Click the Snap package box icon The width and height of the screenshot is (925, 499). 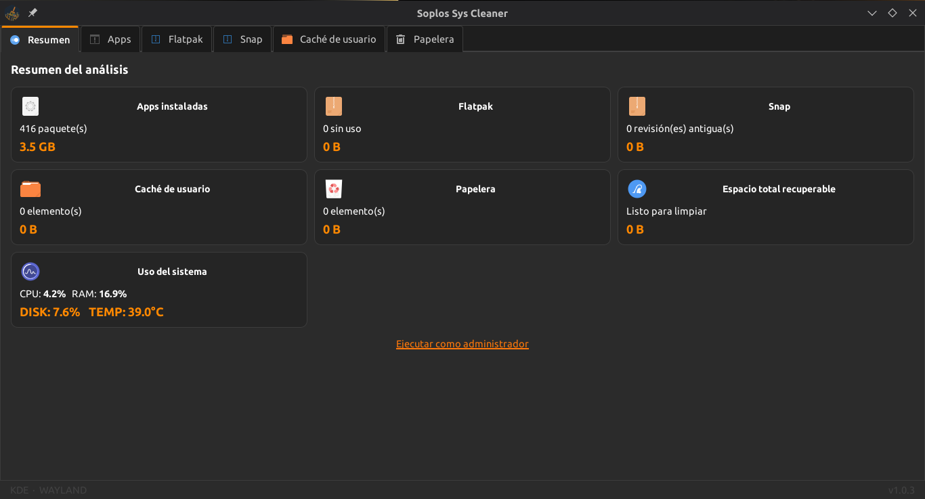click(x=637, y=106)
